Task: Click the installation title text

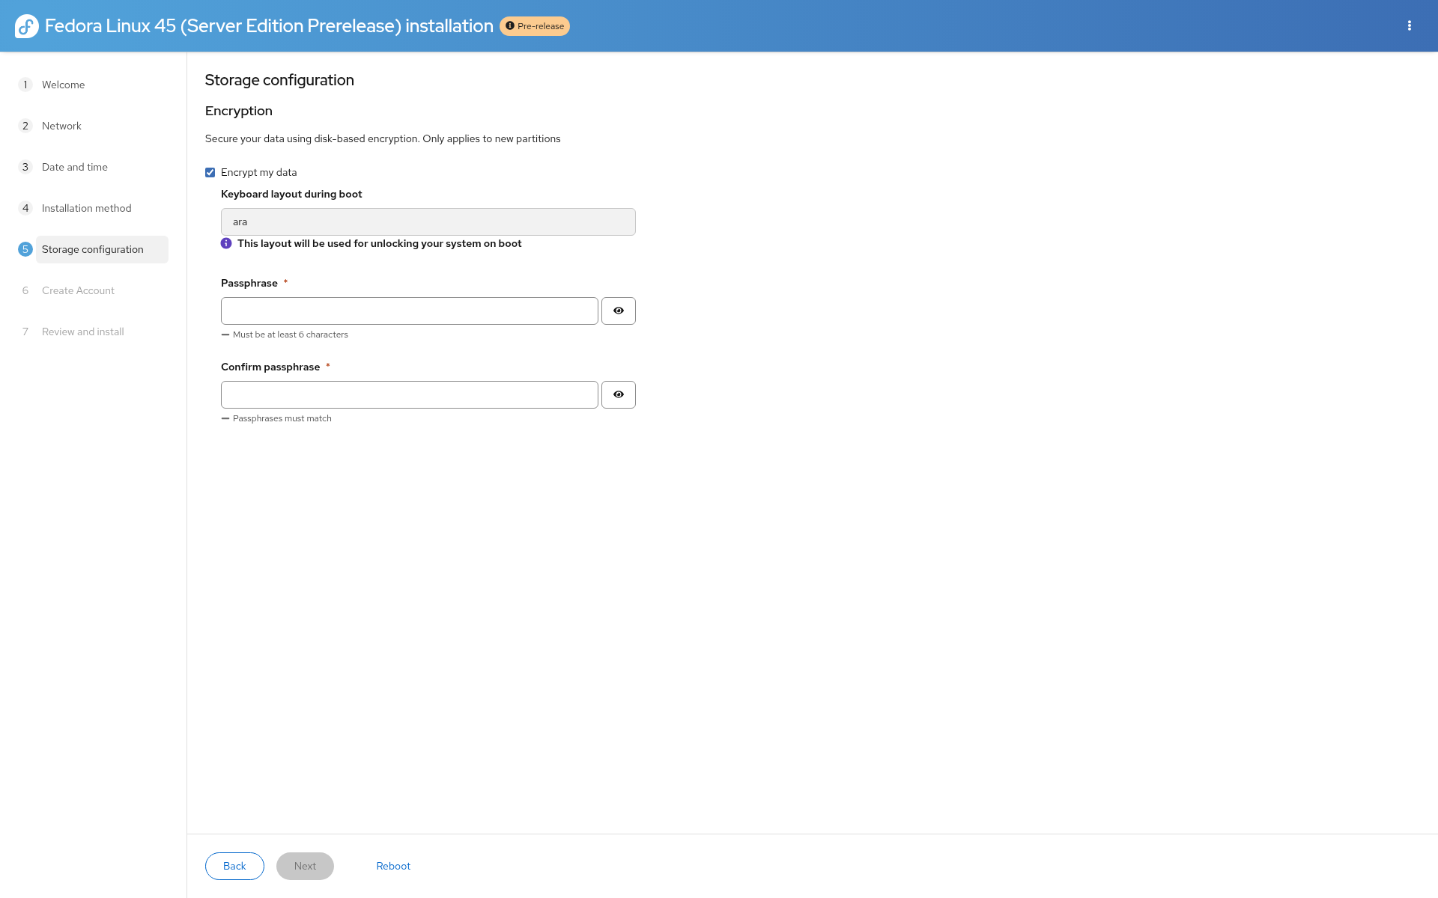Action: [269, 26]
